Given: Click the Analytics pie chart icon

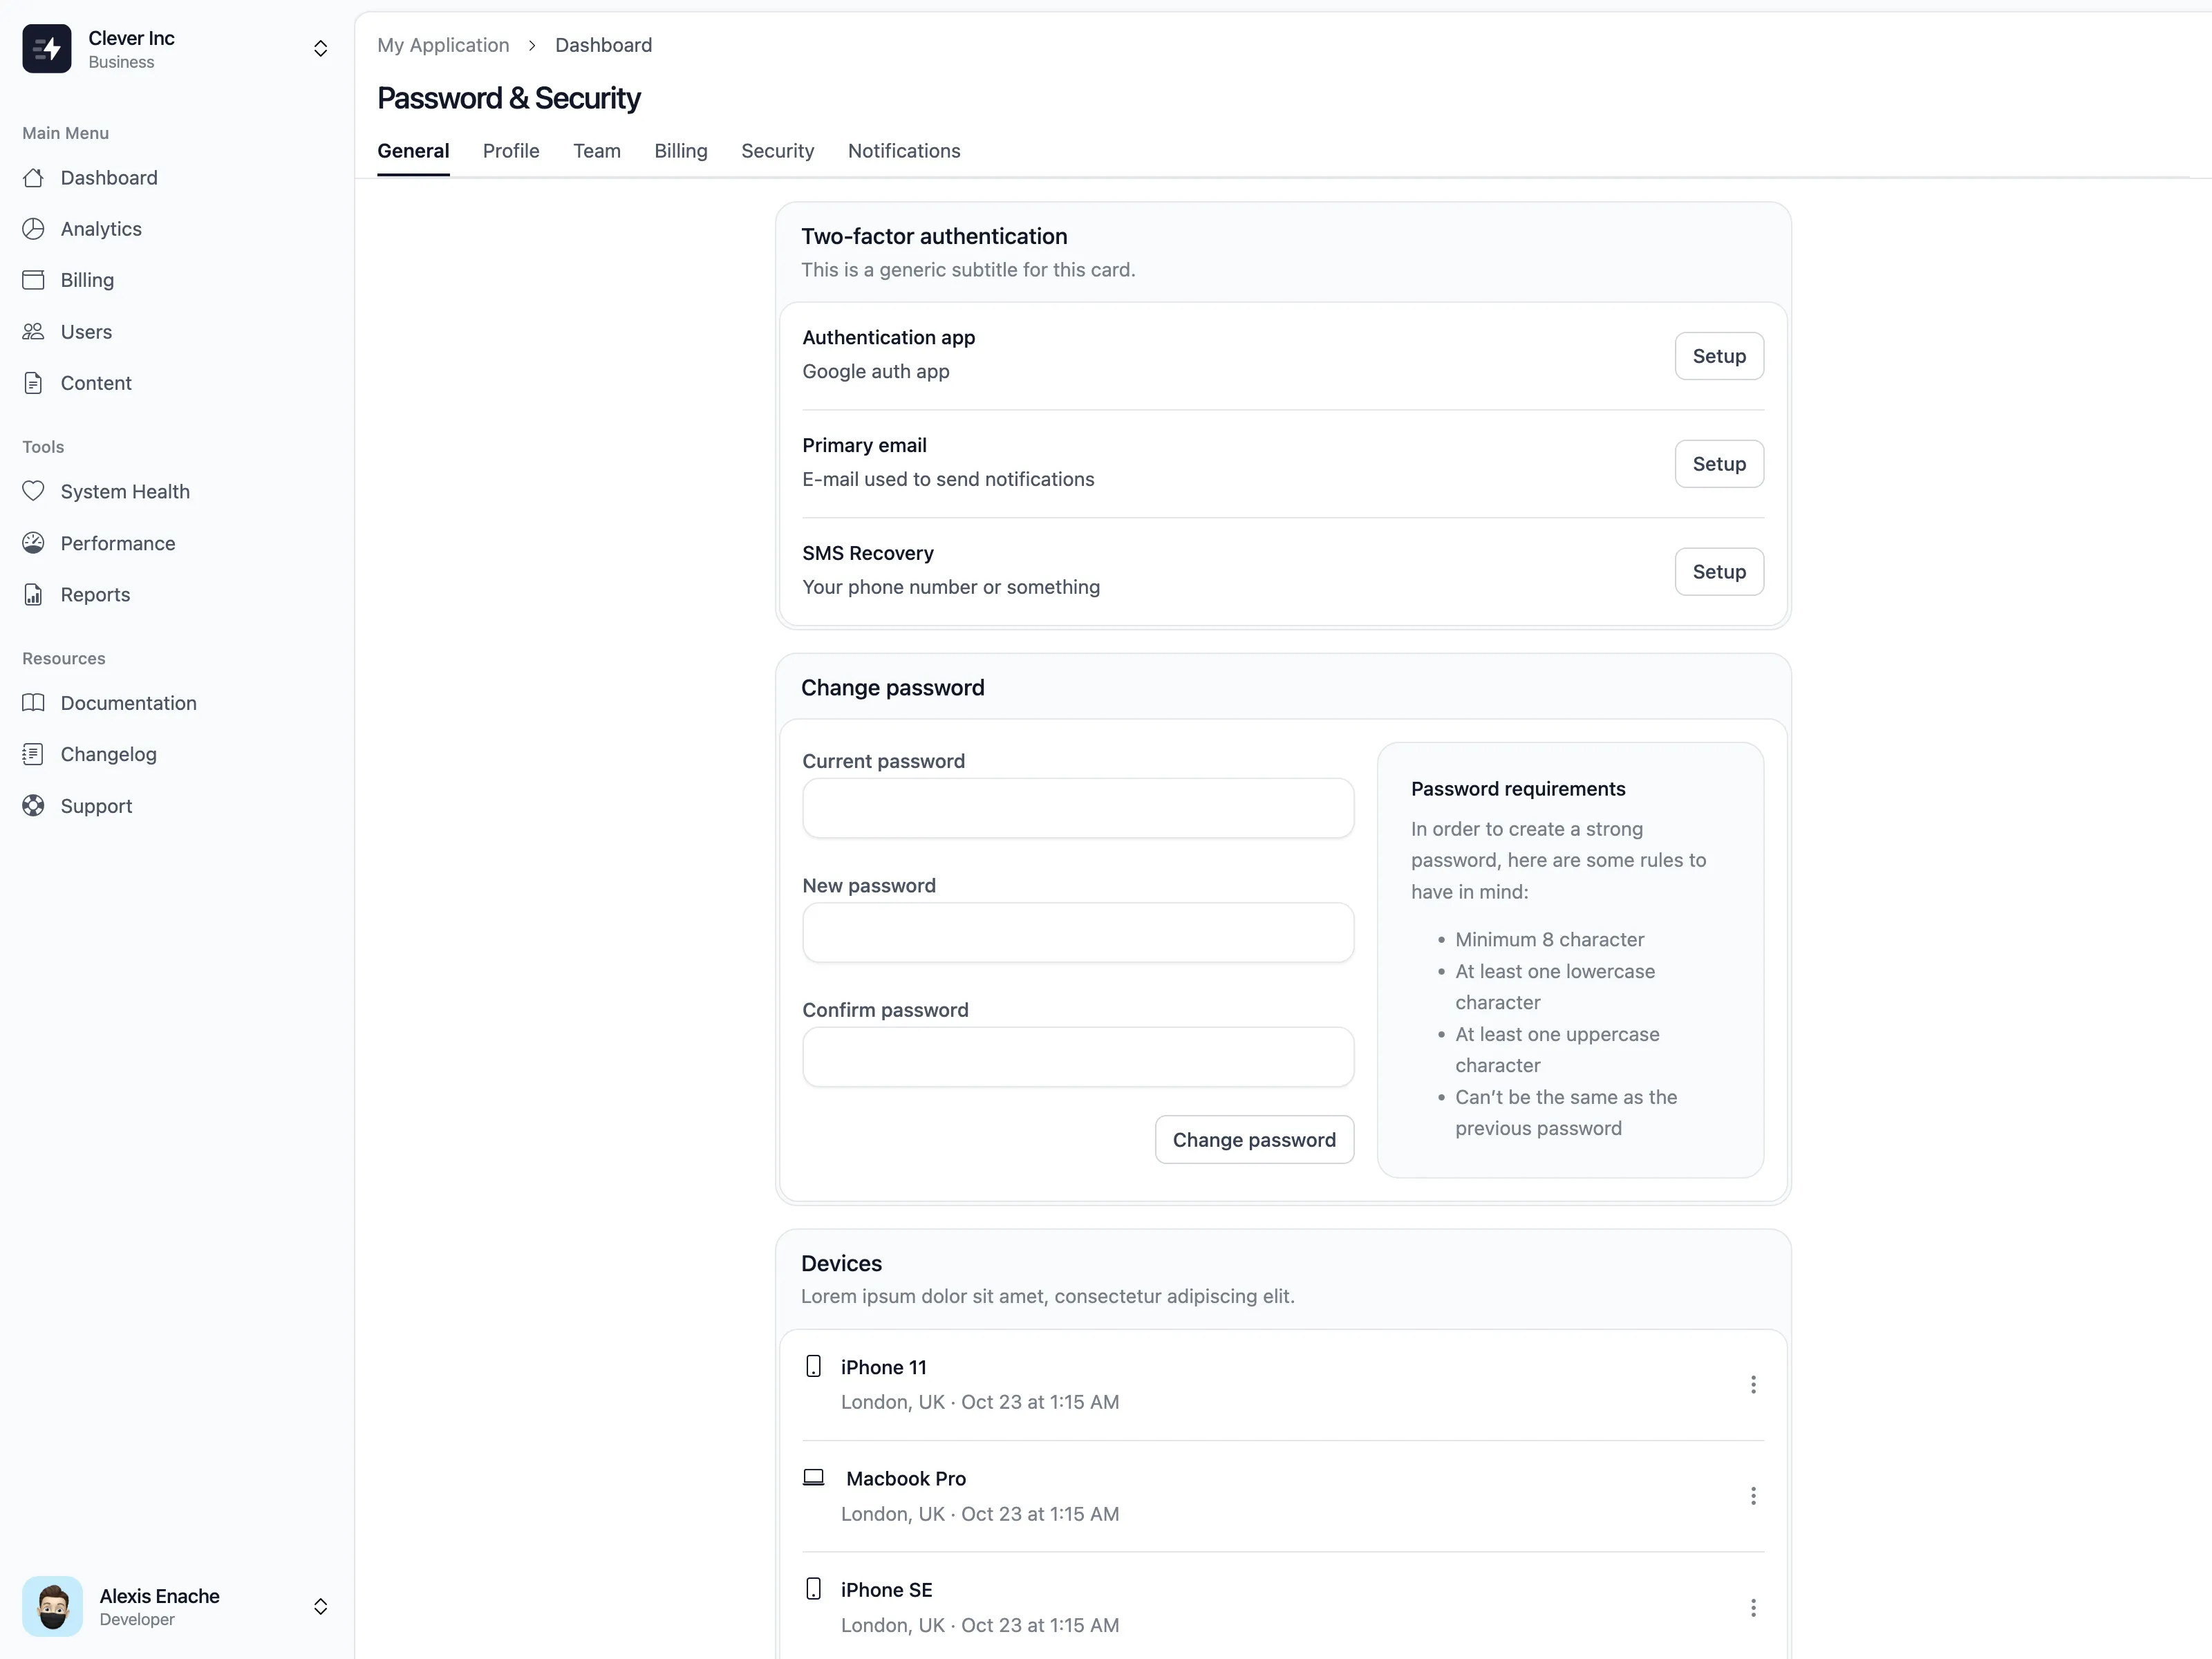Looking at the screenshot, I should (x=33, y=229).
